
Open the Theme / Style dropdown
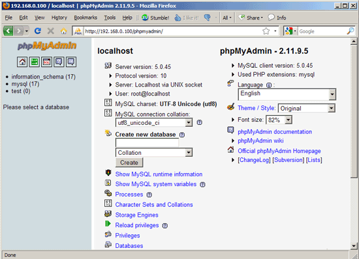(x=307, y=108)
